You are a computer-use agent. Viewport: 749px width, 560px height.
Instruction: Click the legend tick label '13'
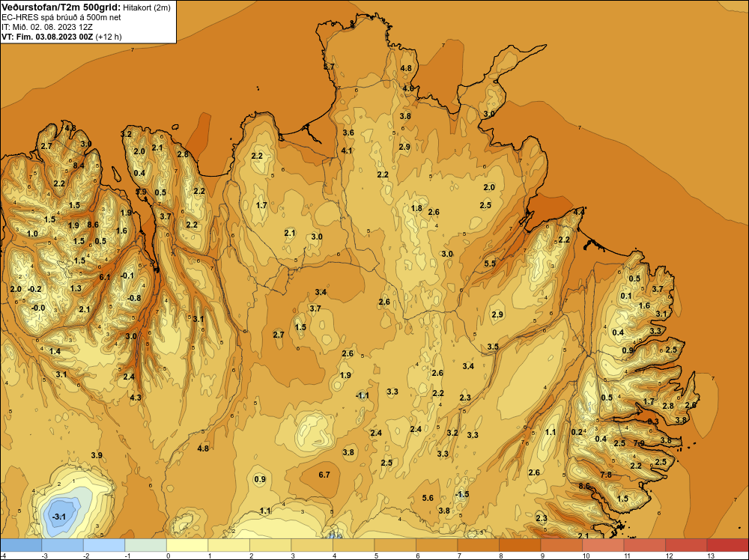tap(710, 556)
